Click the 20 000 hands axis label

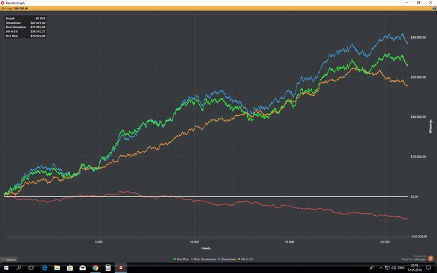385,242
